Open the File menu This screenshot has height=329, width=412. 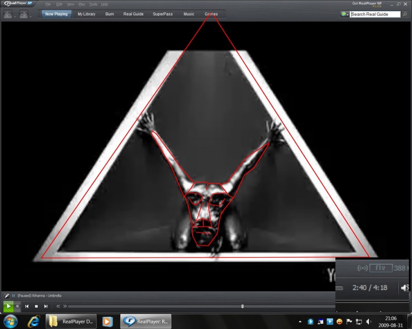[x=48, y=5]
